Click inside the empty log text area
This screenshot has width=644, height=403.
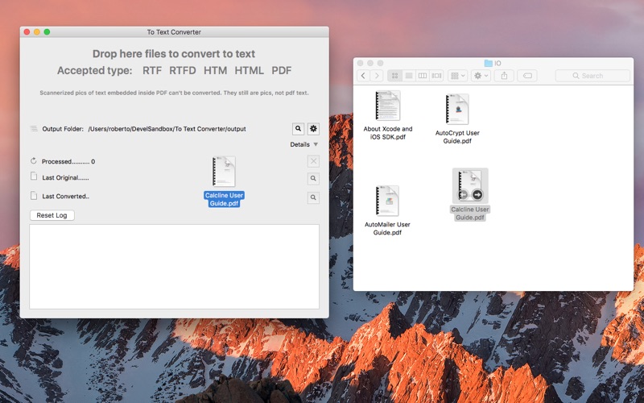[174, 267]
